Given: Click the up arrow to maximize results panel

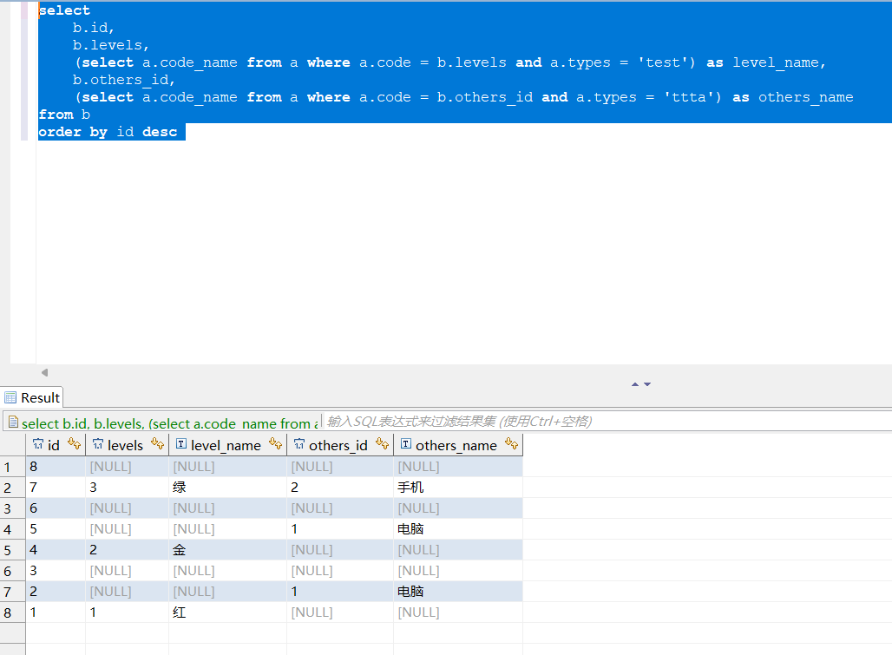Looking at the screenshot, I should (x=635, y=384).
